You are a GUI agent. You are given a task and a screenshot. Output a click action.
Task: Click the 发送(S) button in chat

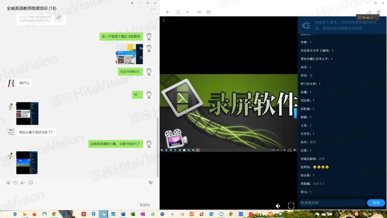(144, 205)
